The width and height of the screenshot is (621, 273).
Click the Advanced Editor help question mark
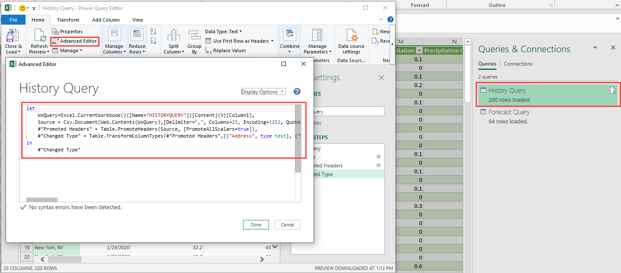[x=297, y=91]
